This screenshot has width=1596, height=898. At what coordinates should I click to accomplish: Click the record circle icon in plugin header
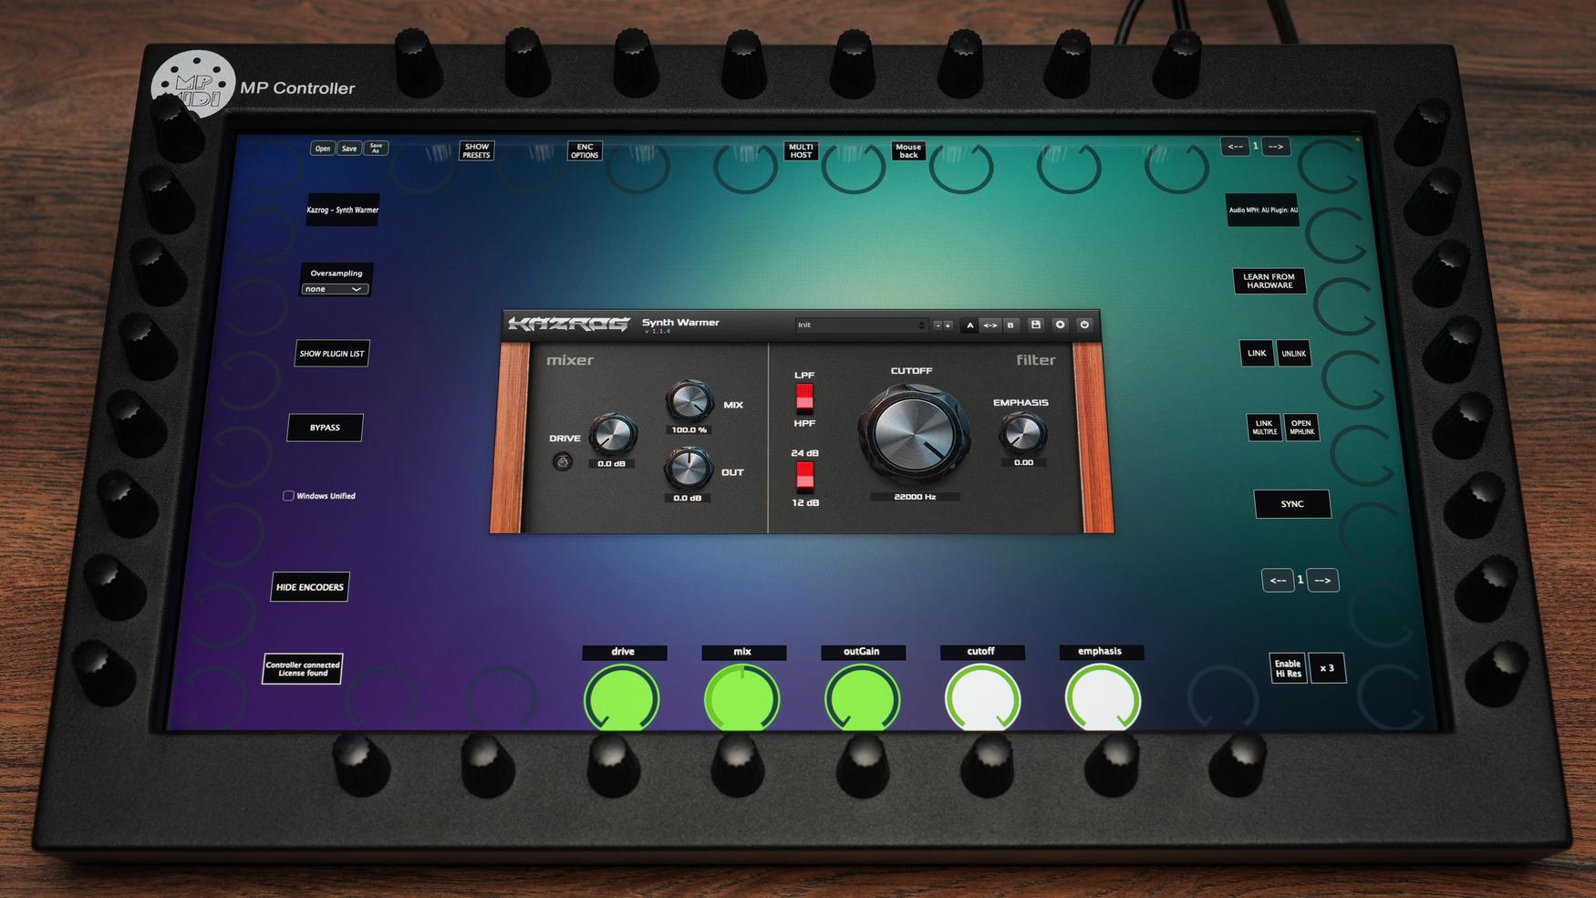(x=1060, y=325)
